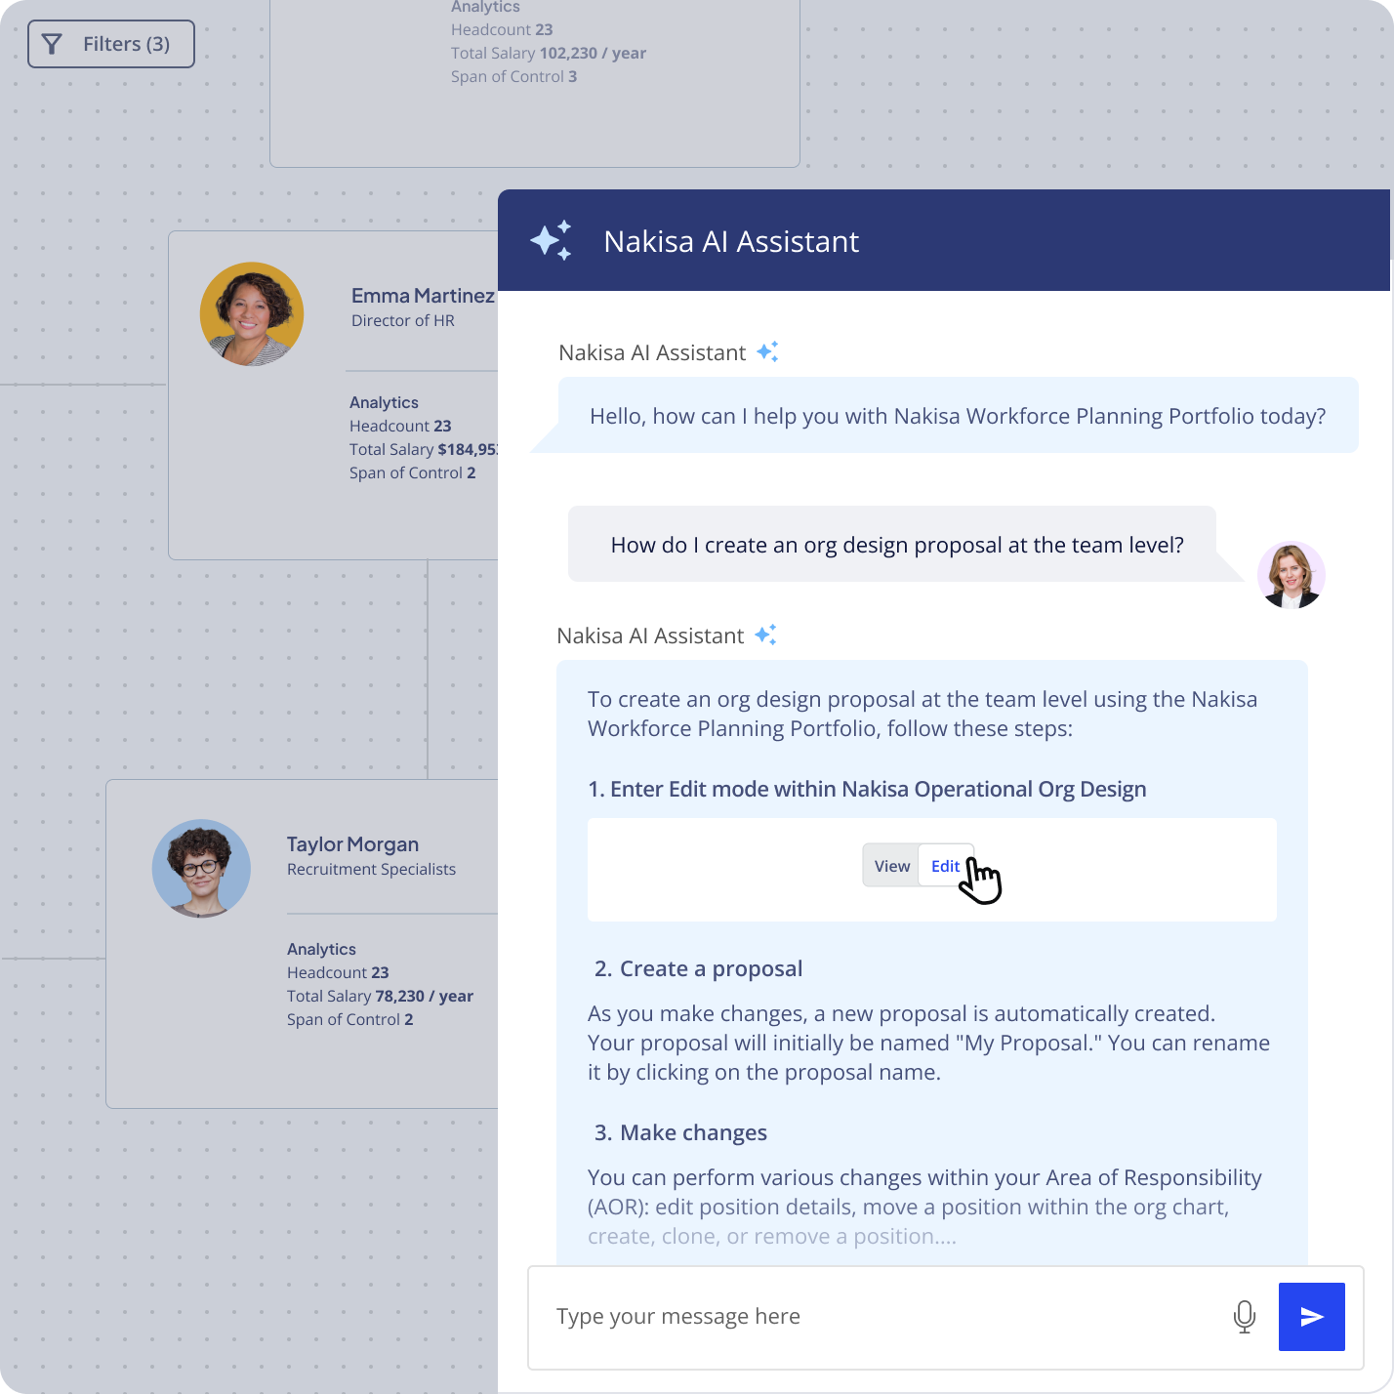Click the Recruitment Specialists title
This screenshot has width=1394, height=1394.
point(371,870)
